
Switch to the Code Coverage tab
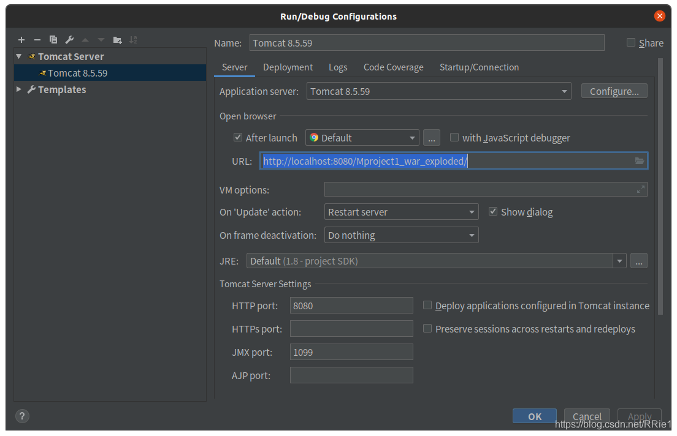(393, 67)
